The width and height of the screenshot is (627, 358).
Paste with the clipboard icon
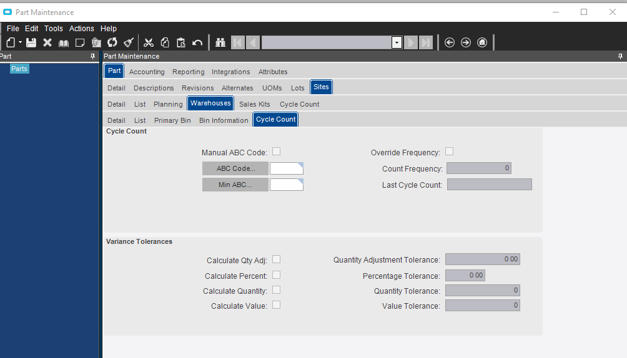click(x=180, y=42)
